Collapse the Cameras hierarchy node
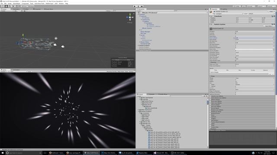The height and width of the screenshot is (155, 277). pos(140,16)
